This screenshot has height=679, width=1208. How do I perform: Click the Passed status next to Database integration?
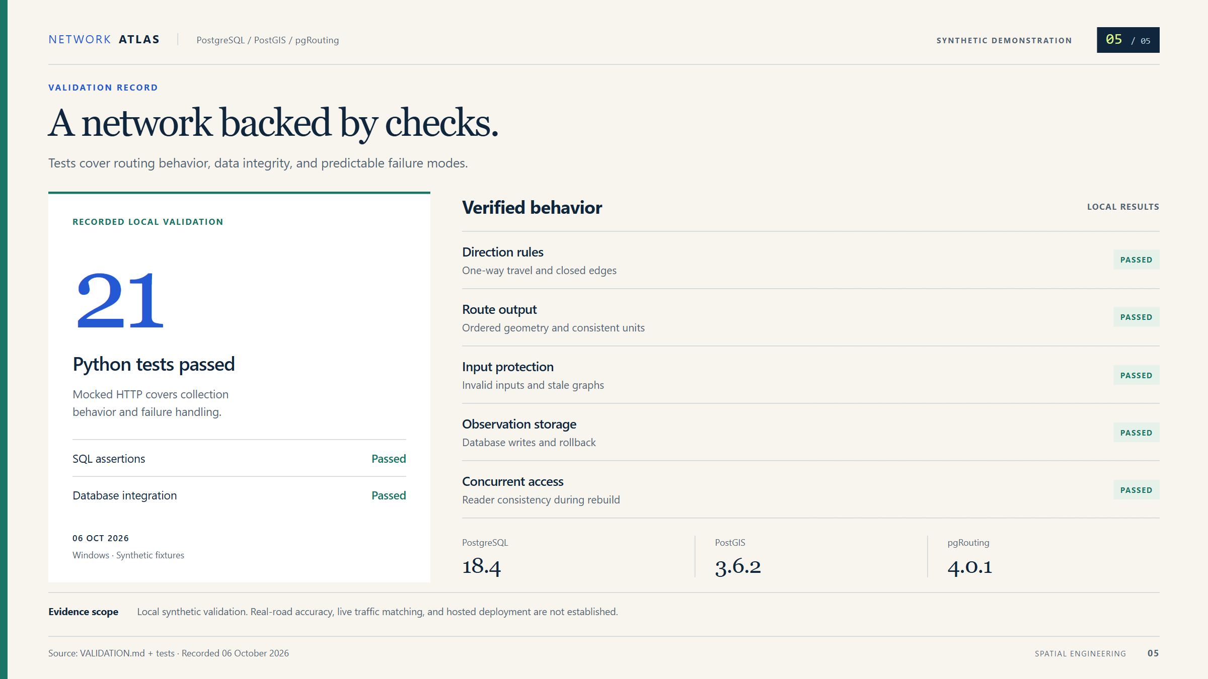(x=389, y=495)
